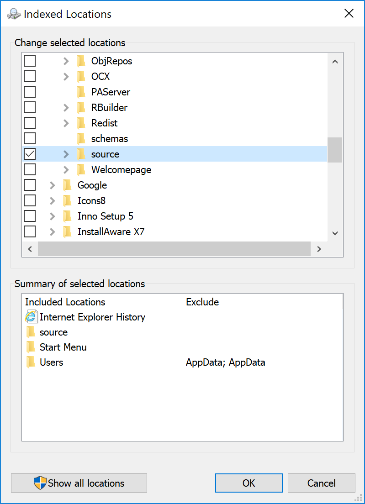The width and height of the screenshot is (365, 504).
Task: Click Show all locations button
Action: [x=79, y=483]
